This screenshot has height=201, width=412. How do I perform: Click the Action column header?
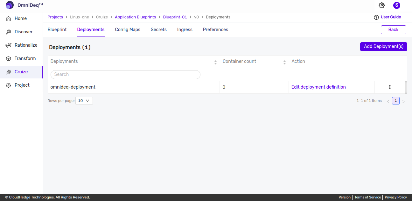298,61
